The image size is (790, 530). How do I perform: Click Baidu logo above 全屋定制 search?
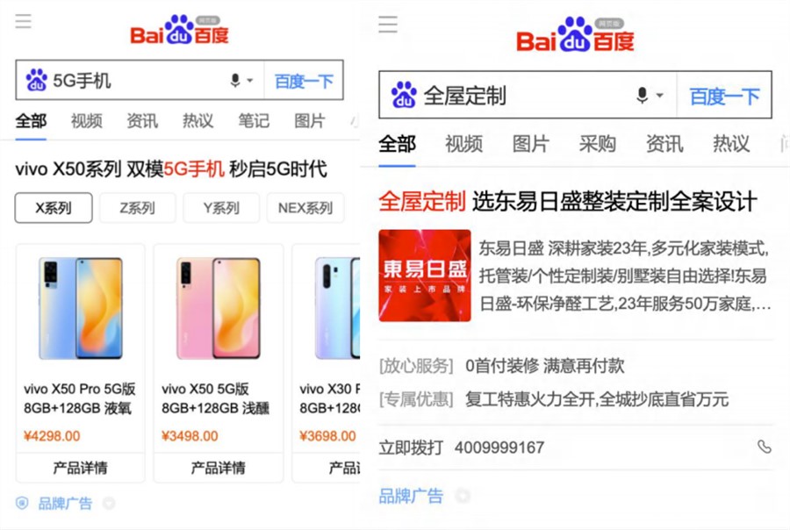coord(575,34)
